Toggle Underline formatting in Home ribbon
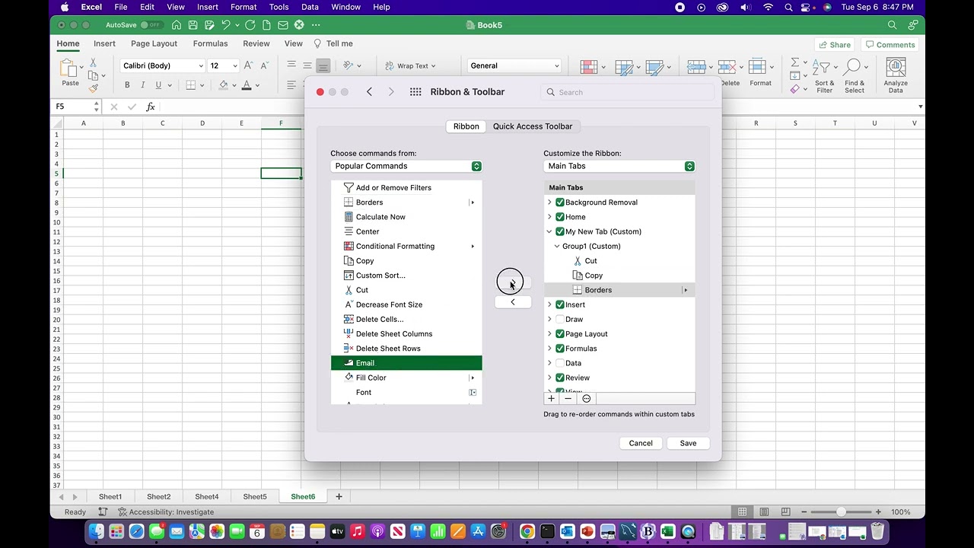The height and width of the screenshot is (548, 974). (x=158, y=84)
